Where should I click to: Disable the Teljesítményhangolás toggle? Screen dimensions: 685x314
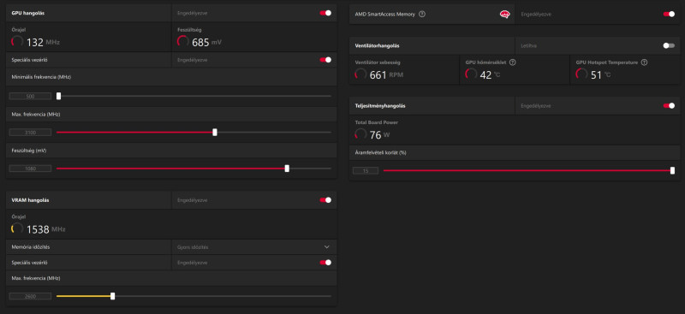tap(669, 106)
